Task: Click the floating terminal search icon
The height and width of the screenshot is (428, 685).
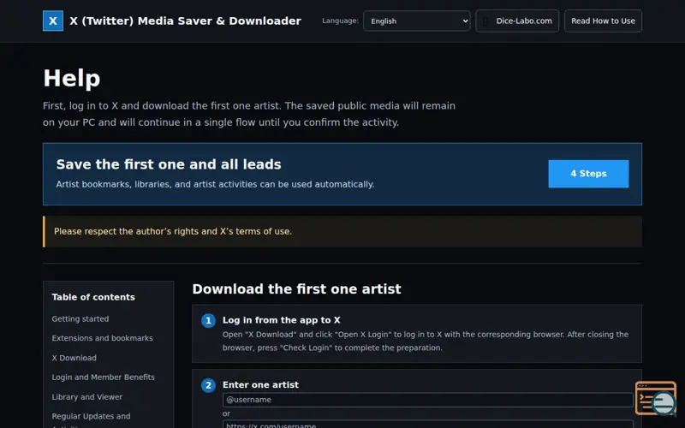Action: coord(656,398)
